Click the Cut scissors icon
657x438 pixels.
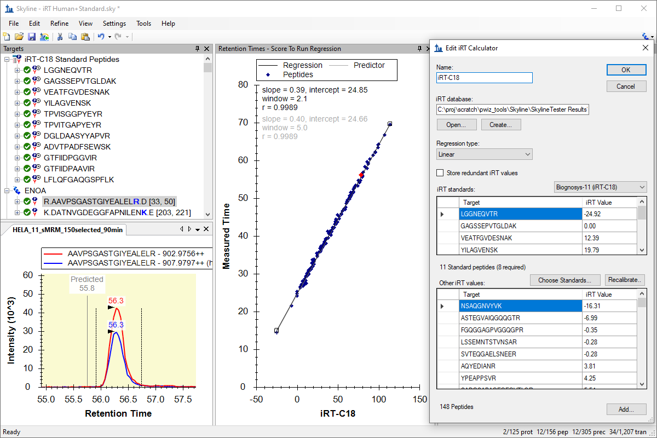click(x=60, y=37)
